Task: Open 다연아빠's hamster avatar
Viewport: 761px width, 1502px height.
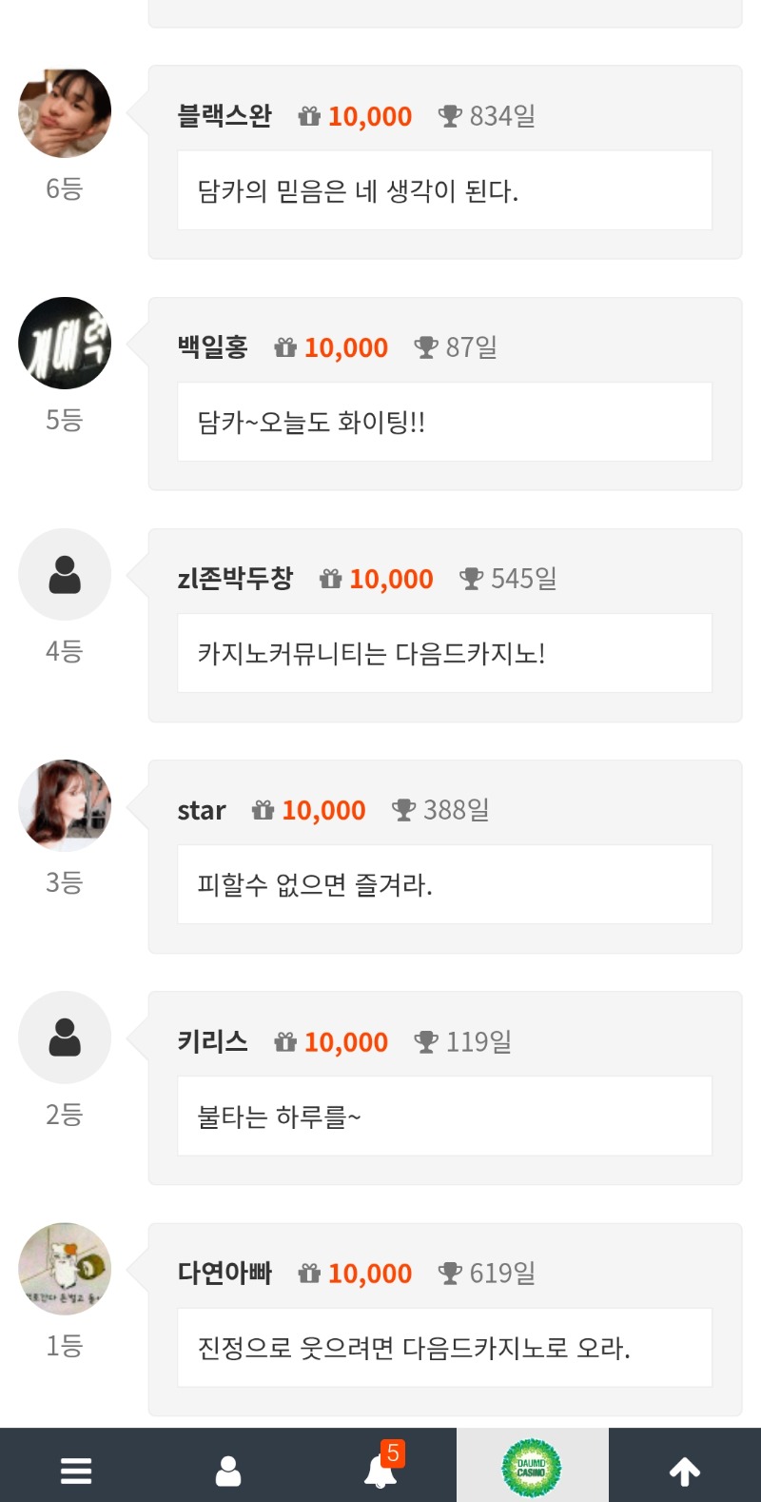Action: [65, 1269]
